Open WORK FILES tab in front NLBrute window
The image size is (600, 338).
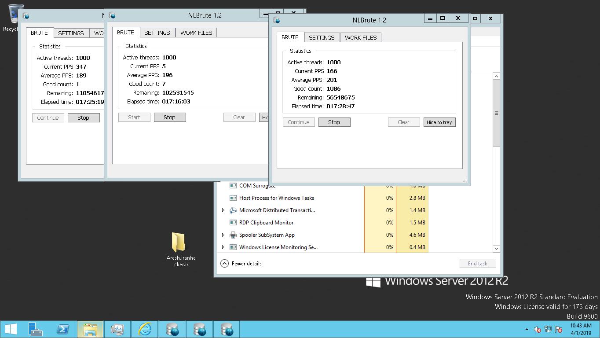click(361, 37)
